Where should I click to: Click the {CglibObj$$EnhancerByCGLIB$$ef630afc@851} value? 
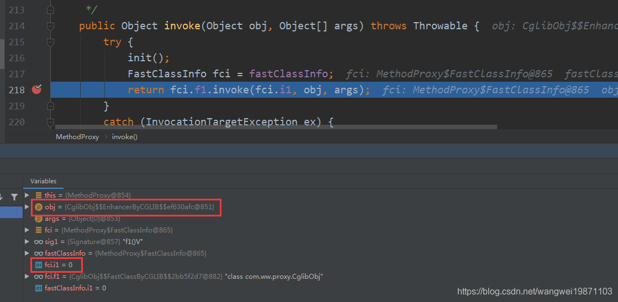140,207
